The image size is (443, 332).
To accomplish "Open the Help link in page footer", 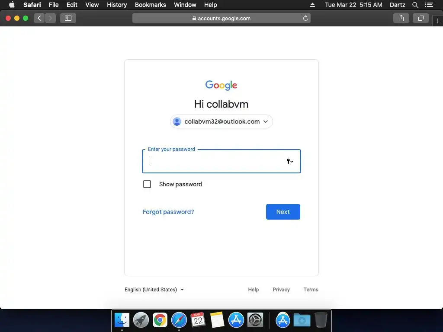I will coord(254,290).
